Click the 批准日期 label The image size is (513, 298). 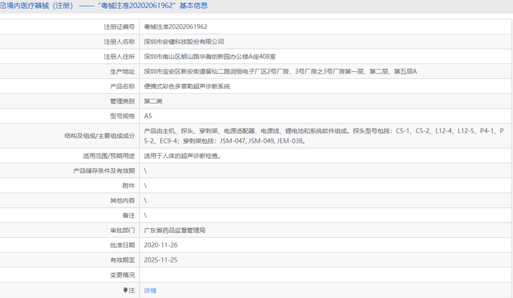123,245
